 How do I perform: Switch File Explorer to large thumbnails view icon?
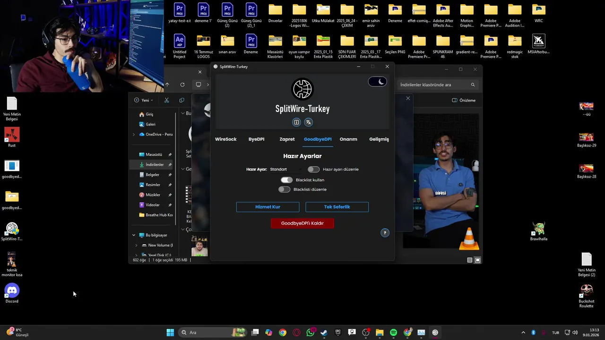coord(477,260)
